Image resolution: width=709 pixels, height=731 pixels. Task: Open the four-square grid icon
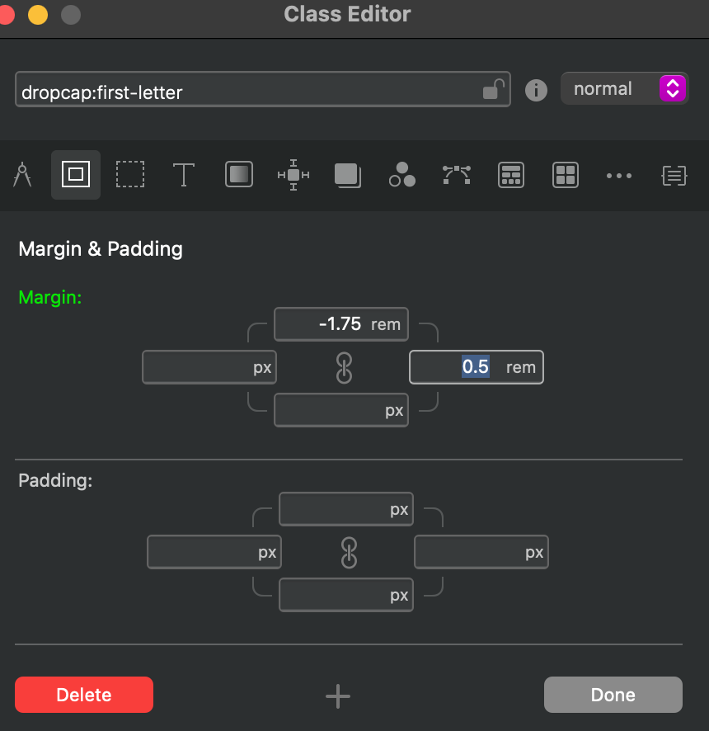[x=566, y=175]
